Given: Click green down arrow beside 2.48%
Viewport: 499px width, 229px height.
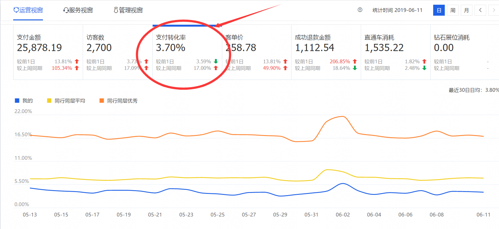Looking at the screenshot, I should tap(424, 68).
